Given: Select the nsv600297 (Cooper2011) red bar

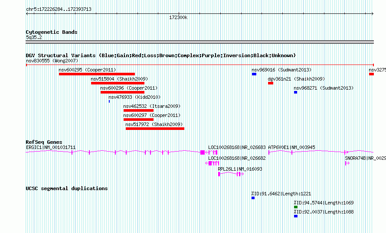Looking at the screenshot, I should (139, 120).
